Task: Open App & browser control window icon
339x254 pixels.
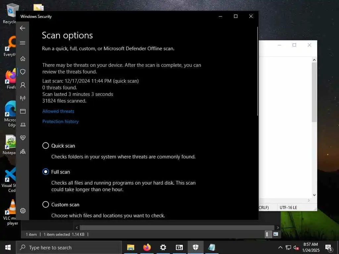Action: click(x=23, y=111)
